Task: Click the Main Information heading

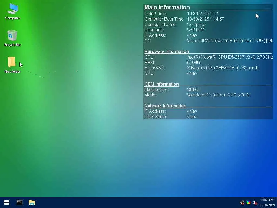Action: pyautogui.click(x=167, y=7)
